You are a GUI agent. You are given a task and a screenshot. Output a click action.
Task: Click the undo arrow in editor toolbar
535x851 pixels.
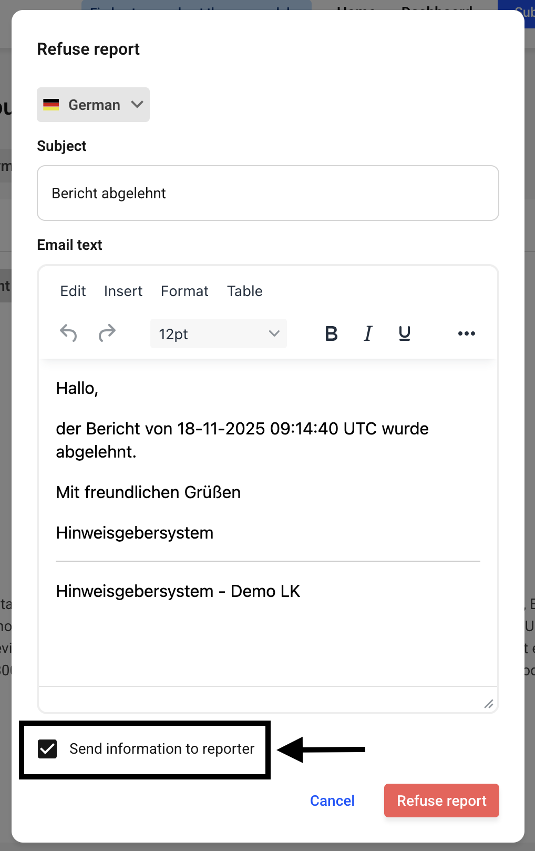click(68, 333)
